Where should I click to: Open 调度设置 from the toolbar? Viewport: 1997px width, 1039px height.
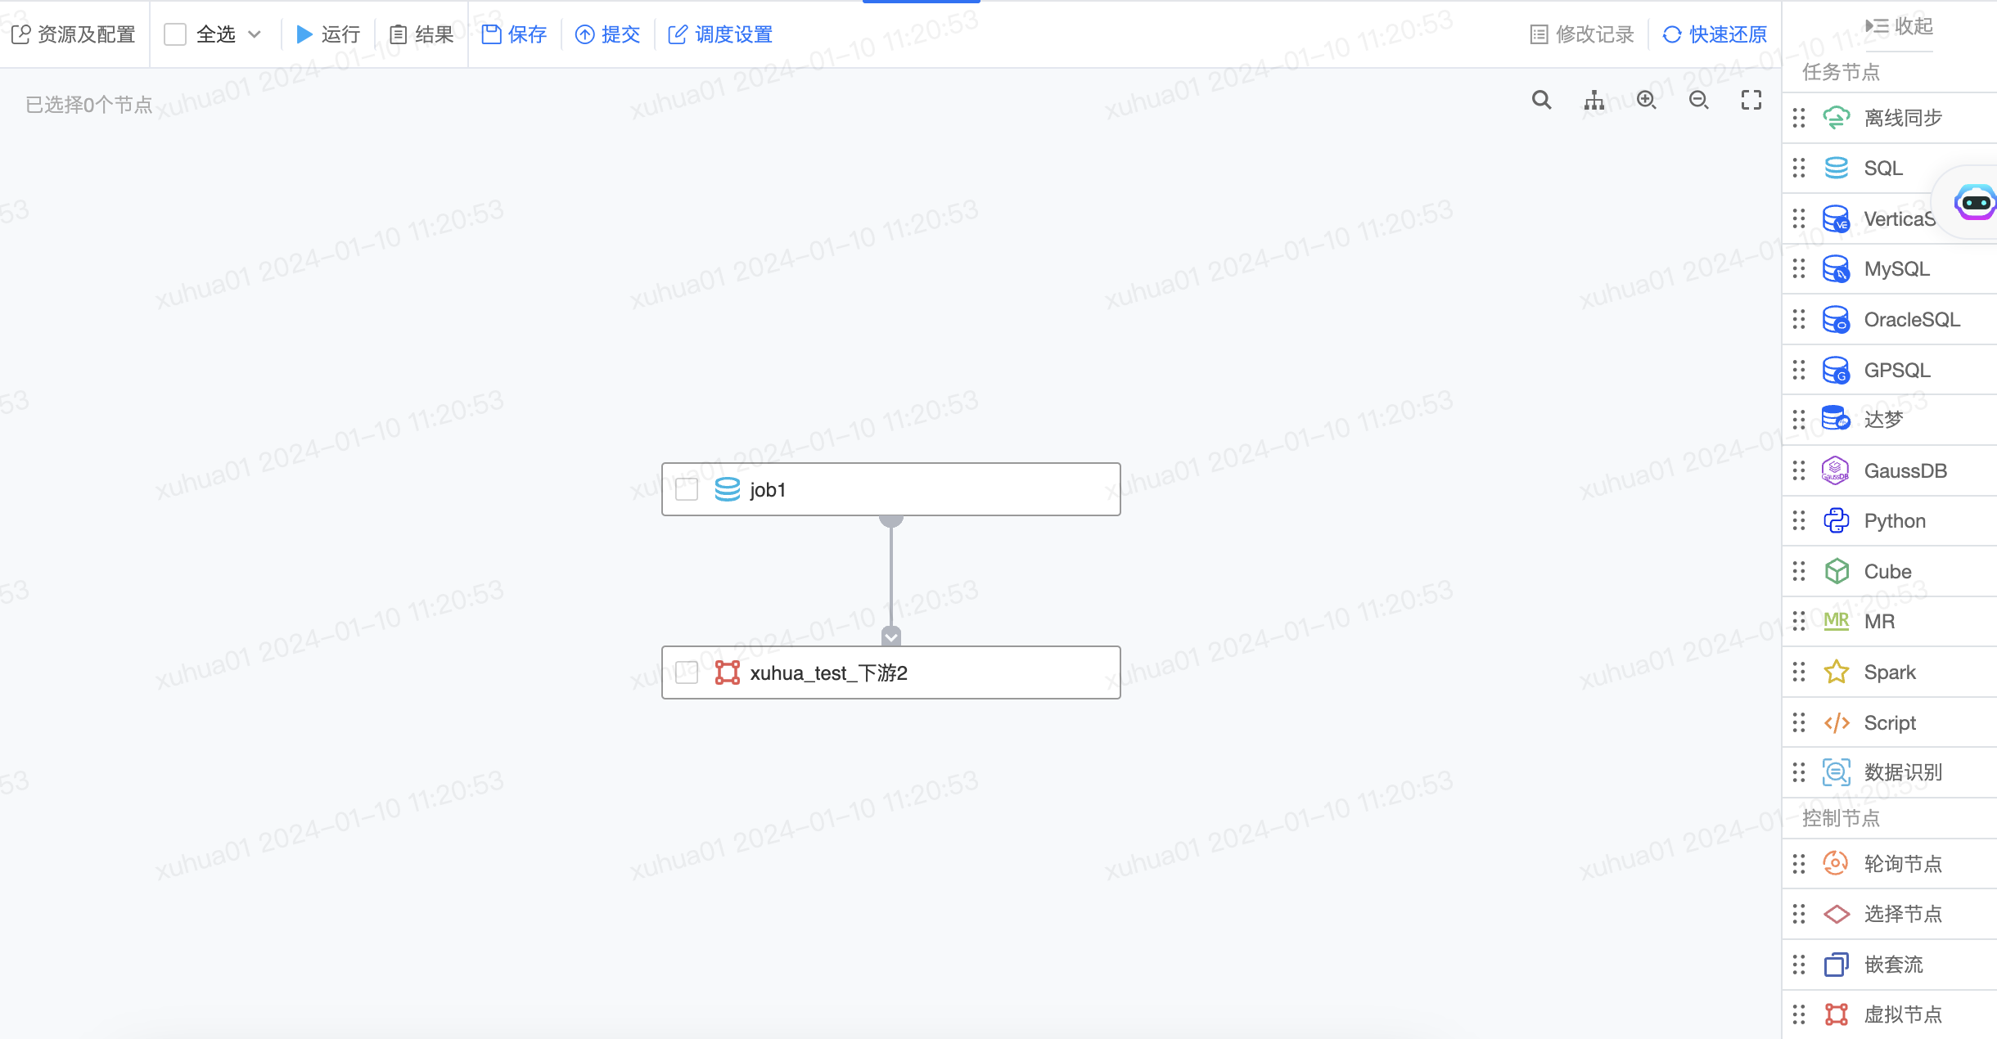719,34
